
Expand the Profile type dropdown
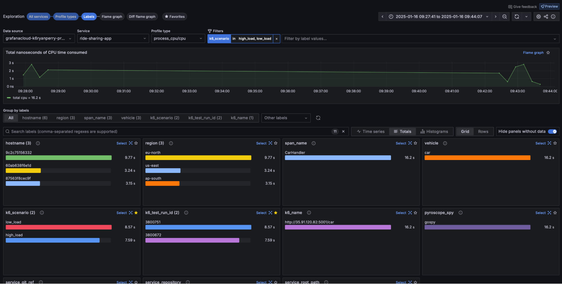[178, 39]
